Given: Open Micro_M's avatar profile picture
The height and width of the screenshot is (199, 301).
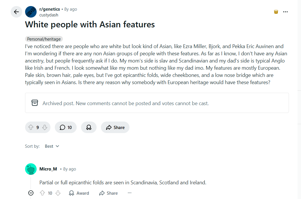Looking at the screenshot, I should tap(31, 169).
